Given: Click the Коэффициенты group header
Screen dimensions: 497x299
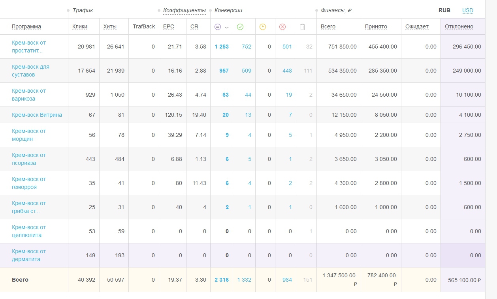Looking at the screenshot, I should (184, 11).
